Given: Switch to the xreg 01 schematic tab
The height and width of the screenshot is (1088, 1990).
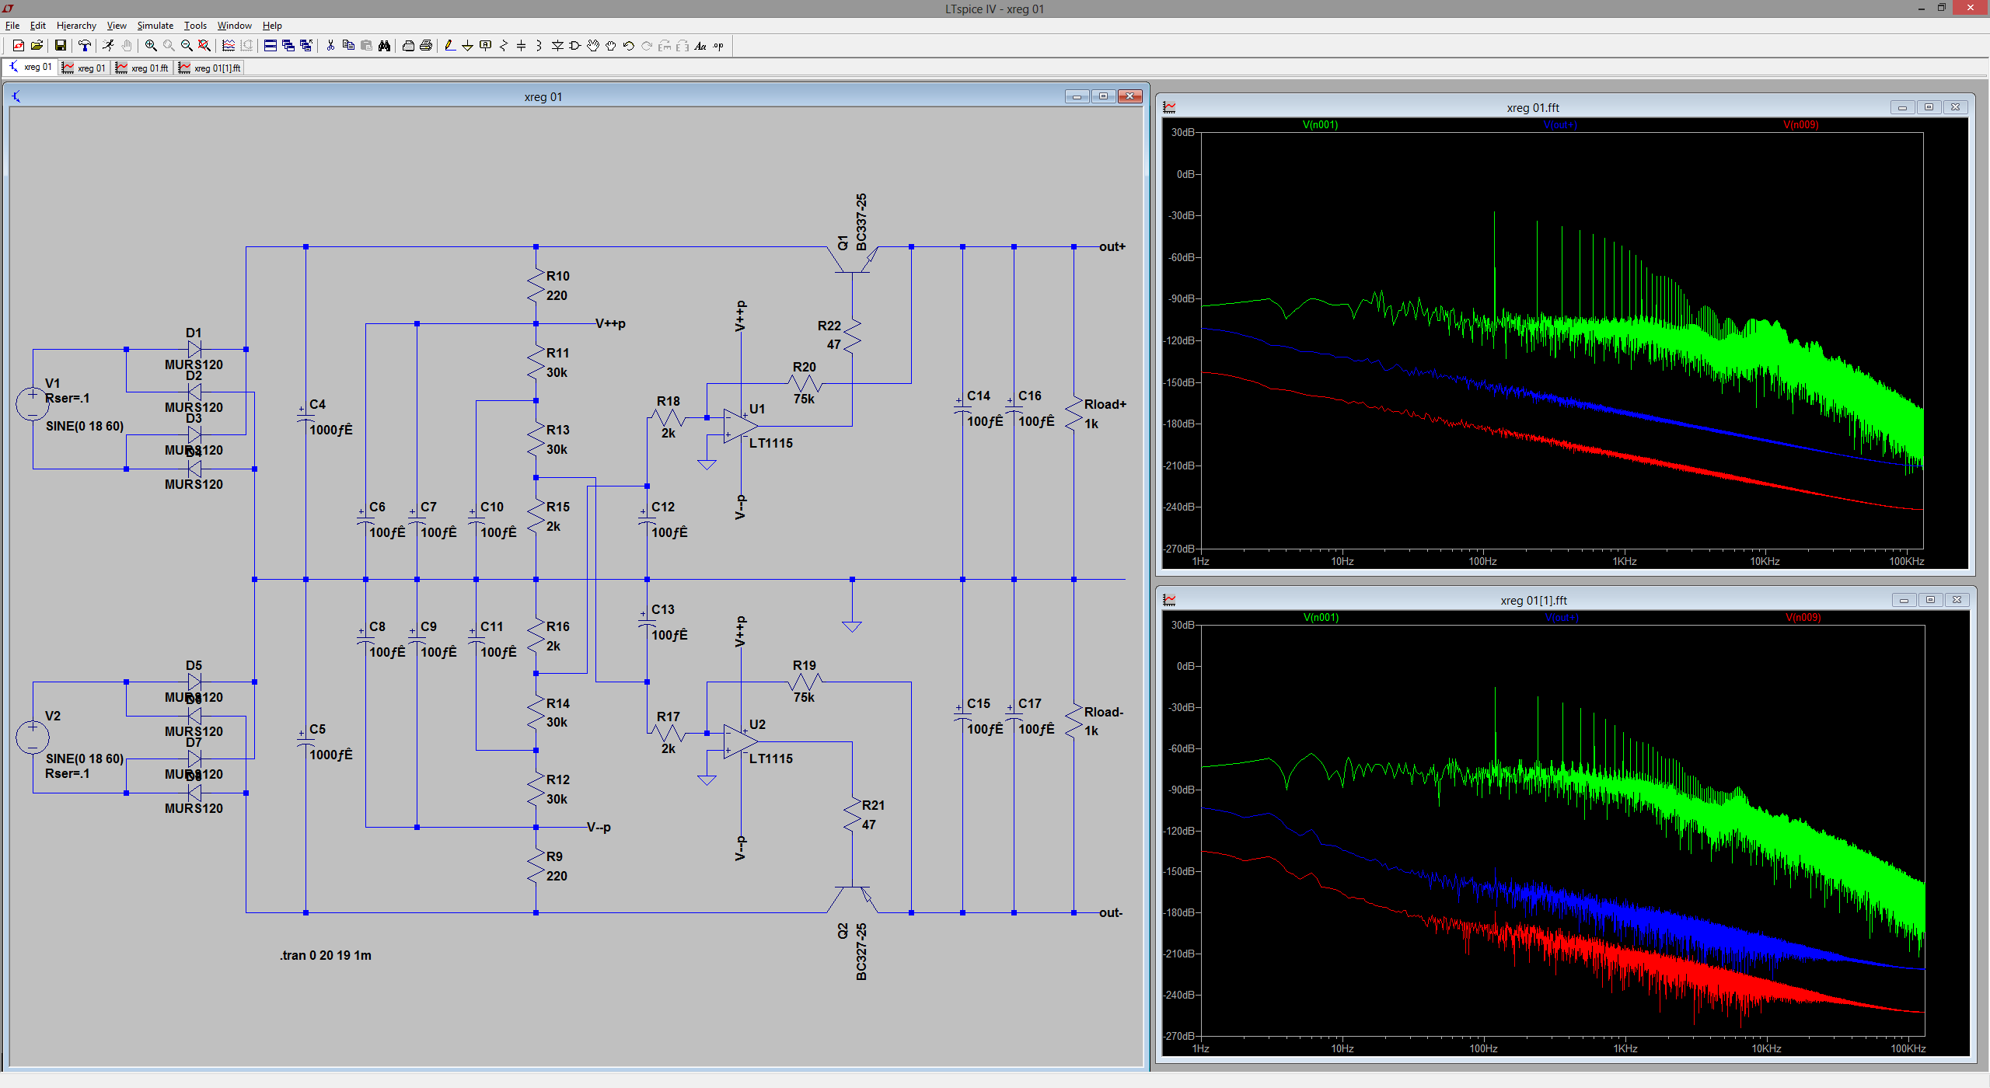Looking at the screenshot, I should [30, 68].
